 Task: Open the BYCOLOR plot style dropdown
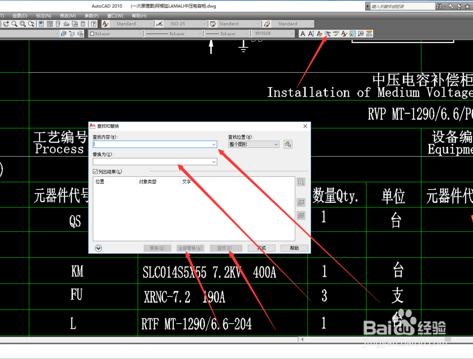click(x=273, y=34)
